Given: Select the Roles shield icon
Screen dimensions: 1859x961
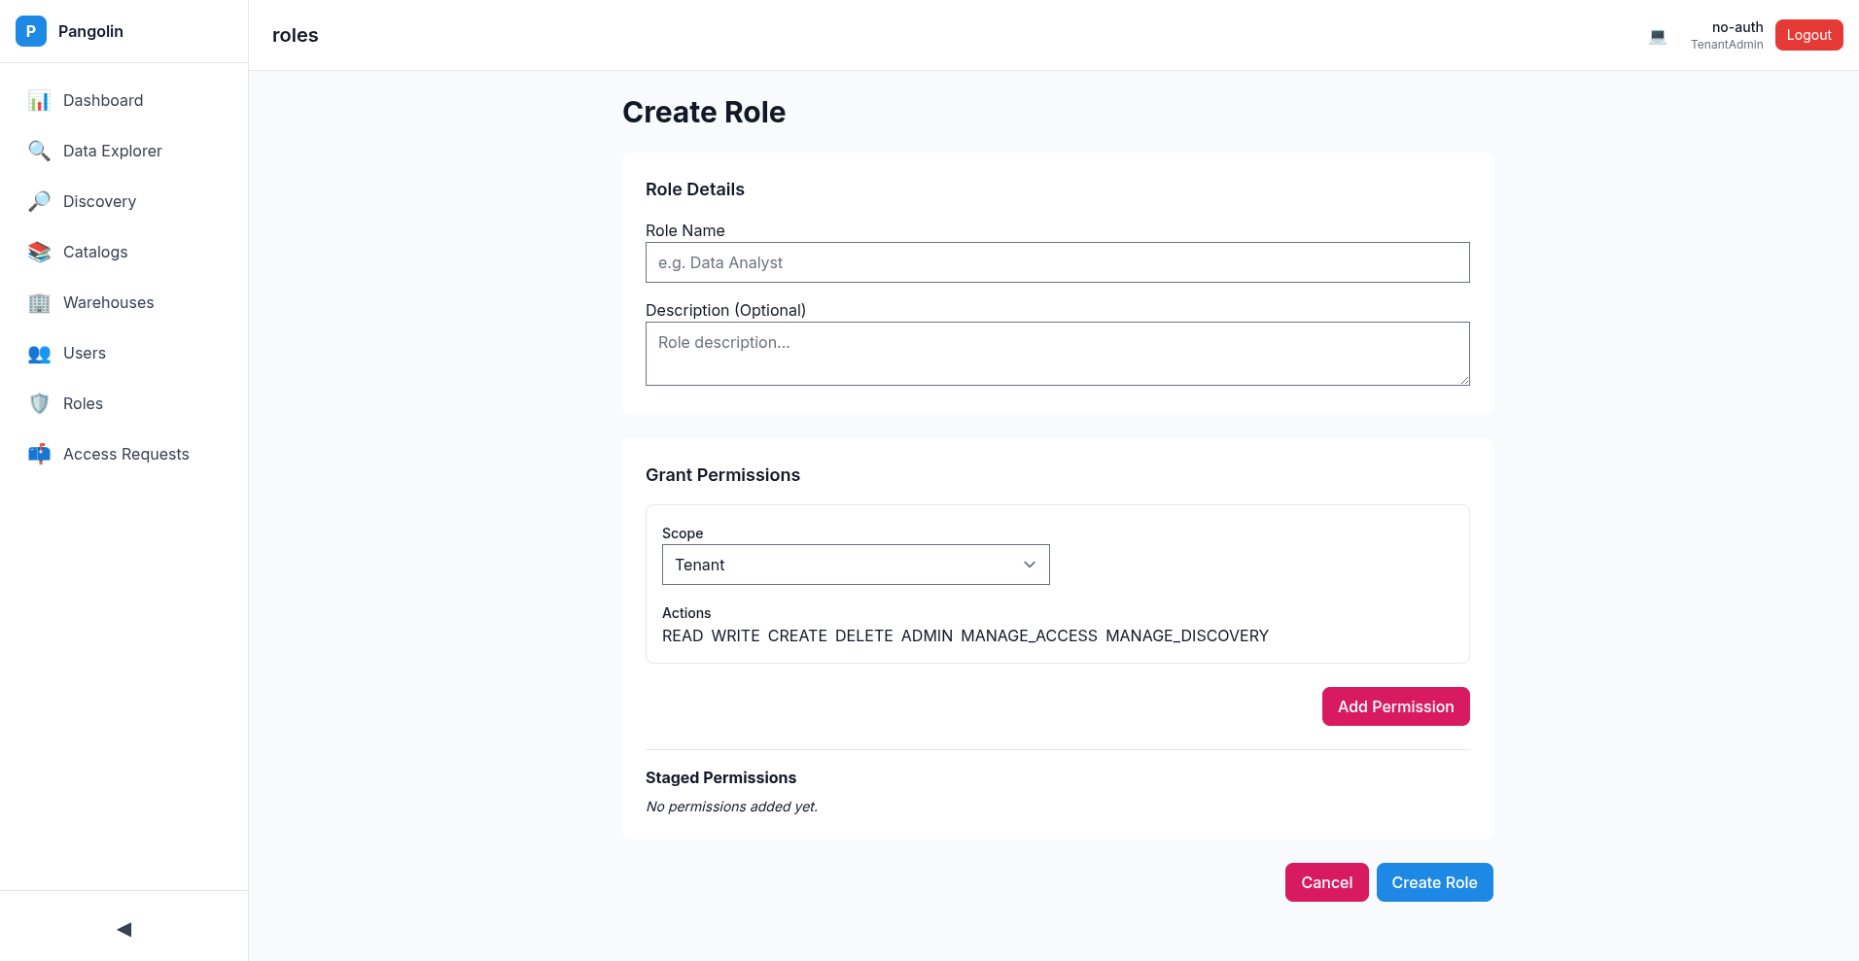Looking at the screenshot, I should 39,403.
